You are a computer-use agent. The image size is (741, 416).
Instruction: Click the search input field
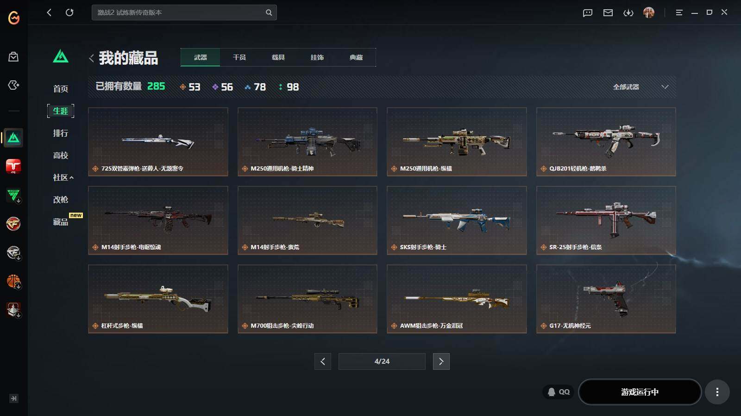click(x=178, y=12)
